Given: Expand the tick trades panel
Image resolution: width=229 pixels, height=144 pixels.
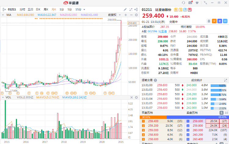Looking at the screenshot, I should (226, 80).
